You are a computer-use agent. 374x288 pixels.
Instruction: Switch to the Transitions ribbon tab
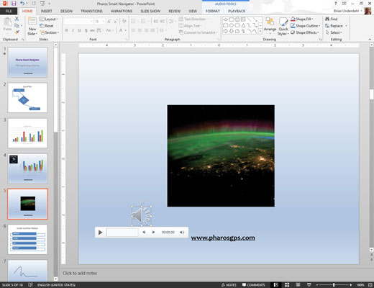[x=91, y=11]
